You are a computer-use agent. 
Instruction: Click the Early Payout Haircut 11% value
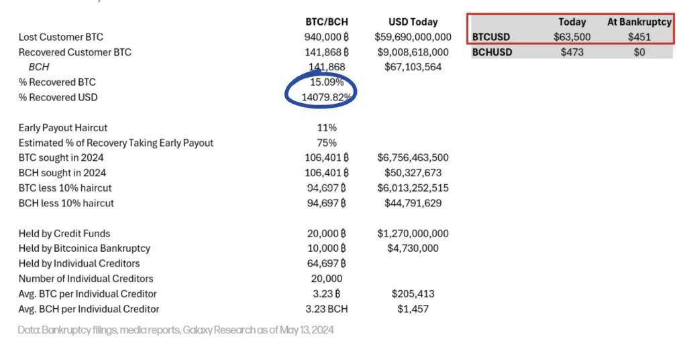tap(327, 127)
